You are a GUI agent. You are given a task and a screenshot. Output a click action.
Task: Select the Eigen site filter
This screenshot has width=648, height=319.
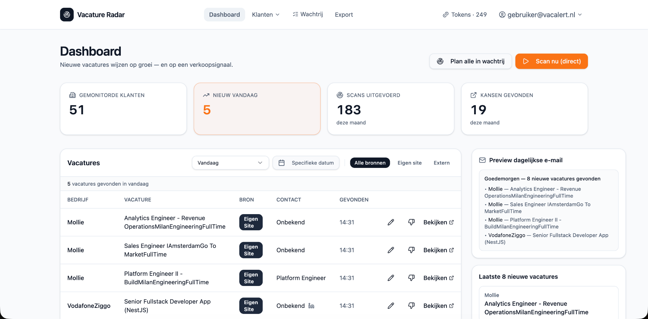409,163
